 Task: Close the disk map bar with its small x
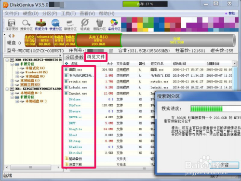pos(5,34)
